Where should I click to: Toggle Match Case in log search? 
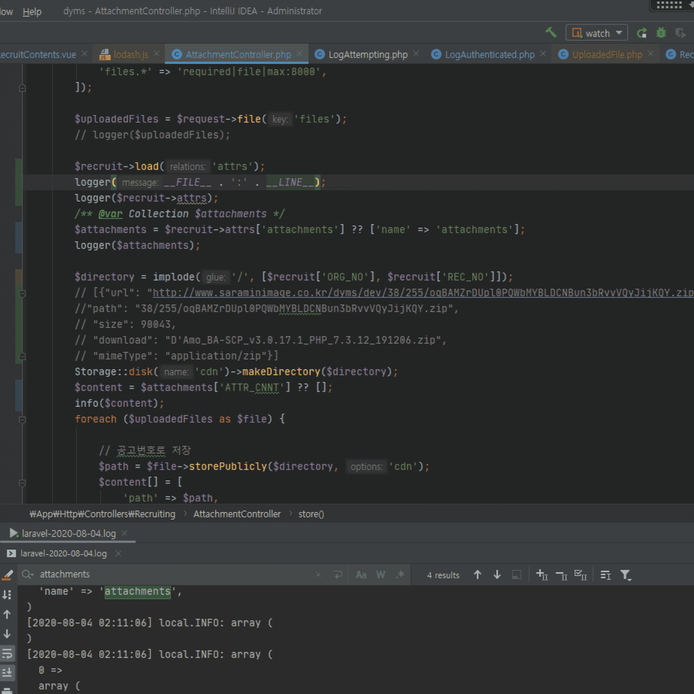click(361, 575)
